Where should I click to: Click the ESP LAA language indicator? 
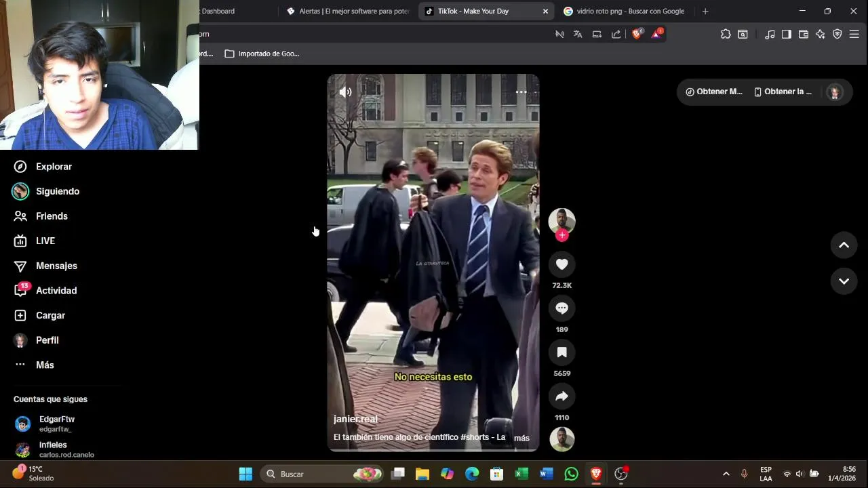tap(766, 474)
